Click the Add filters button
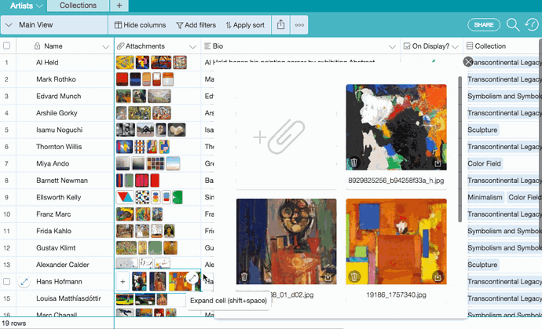Screen dimensions: 542x329 tap(196, 25)
